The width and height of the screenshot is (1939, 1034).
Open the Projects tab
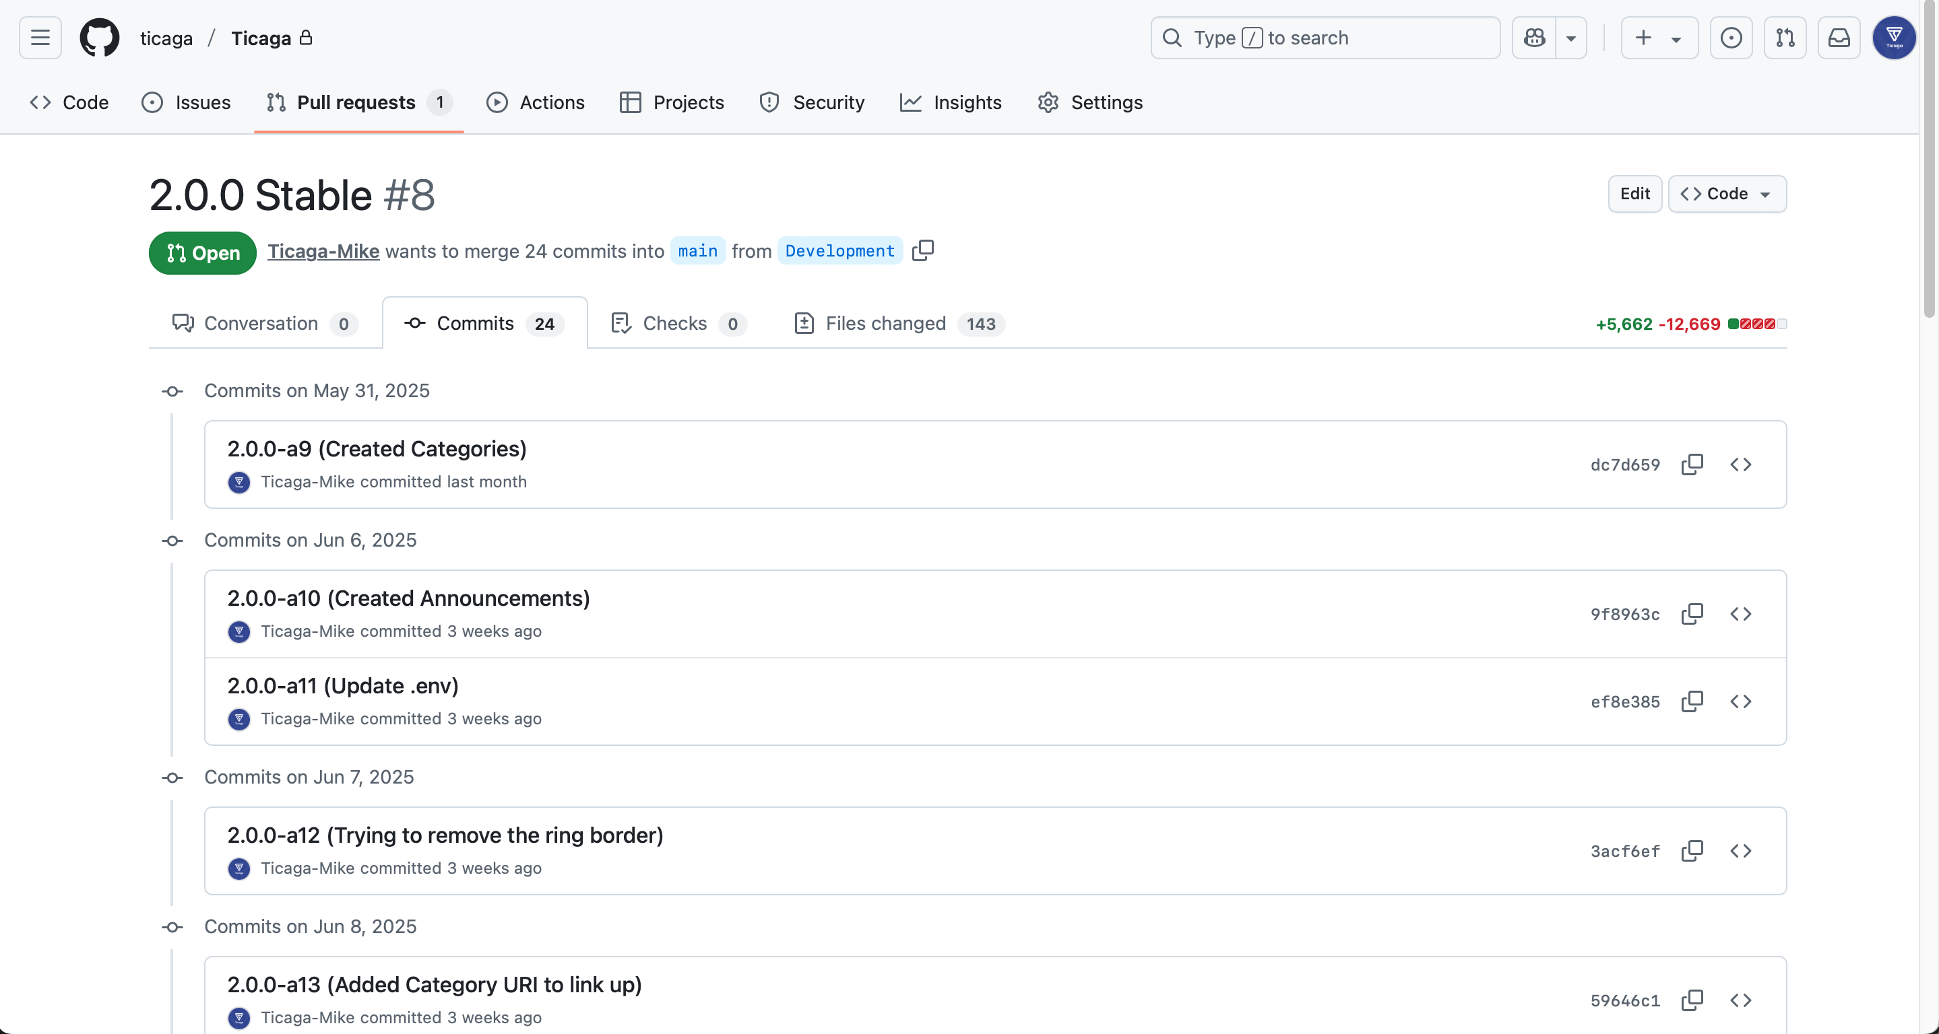672,102
